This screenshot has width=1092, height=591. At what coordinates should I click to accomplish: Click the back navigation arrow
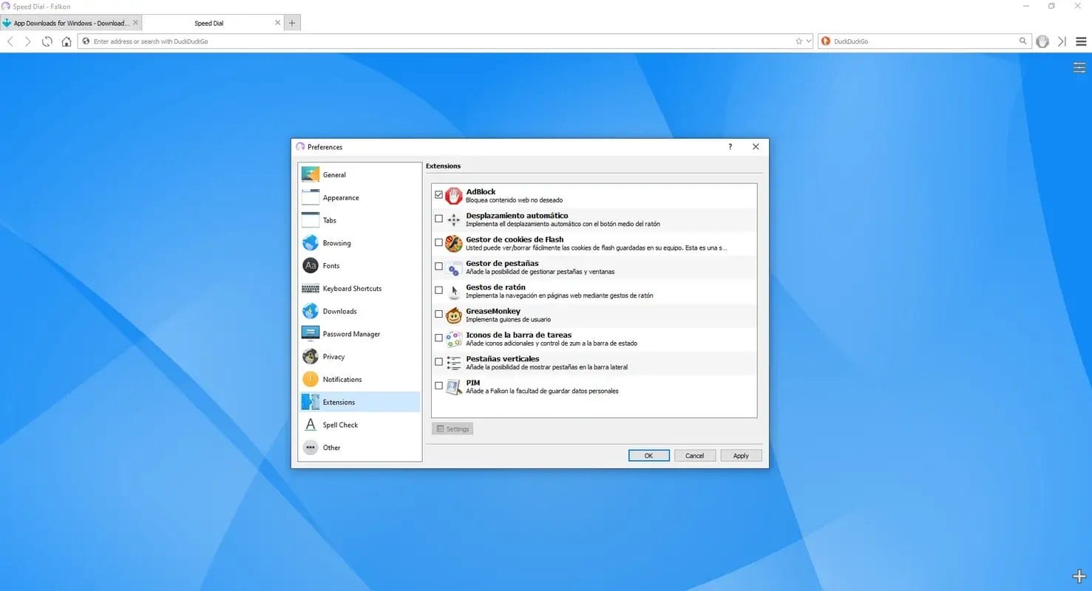(x=10, y=41)
